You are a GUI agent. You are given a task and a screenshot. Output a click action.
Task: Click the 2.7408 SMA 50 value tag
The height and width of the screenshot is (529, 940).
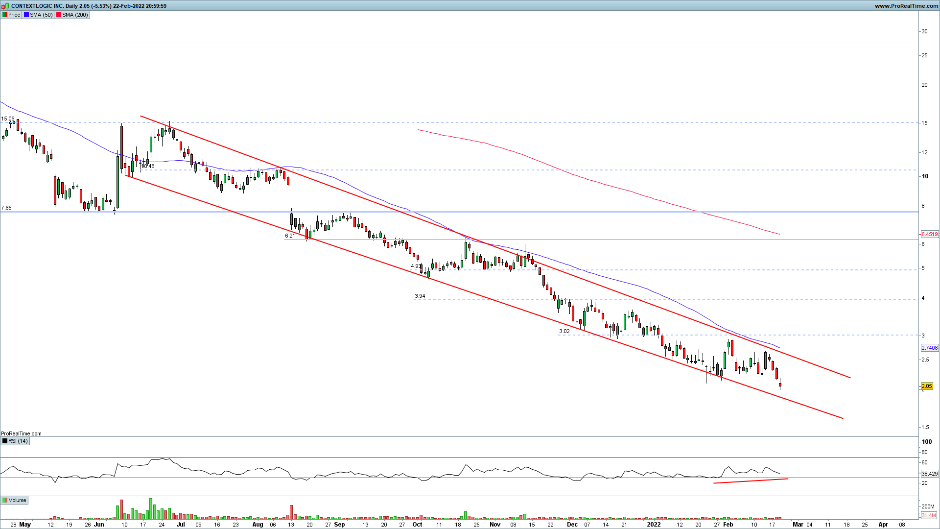coord(929,348)
